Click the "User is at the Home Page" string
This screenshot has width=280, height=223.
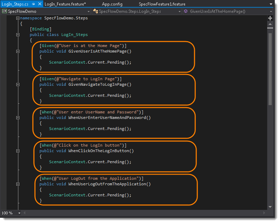click(x=91, y=46)
